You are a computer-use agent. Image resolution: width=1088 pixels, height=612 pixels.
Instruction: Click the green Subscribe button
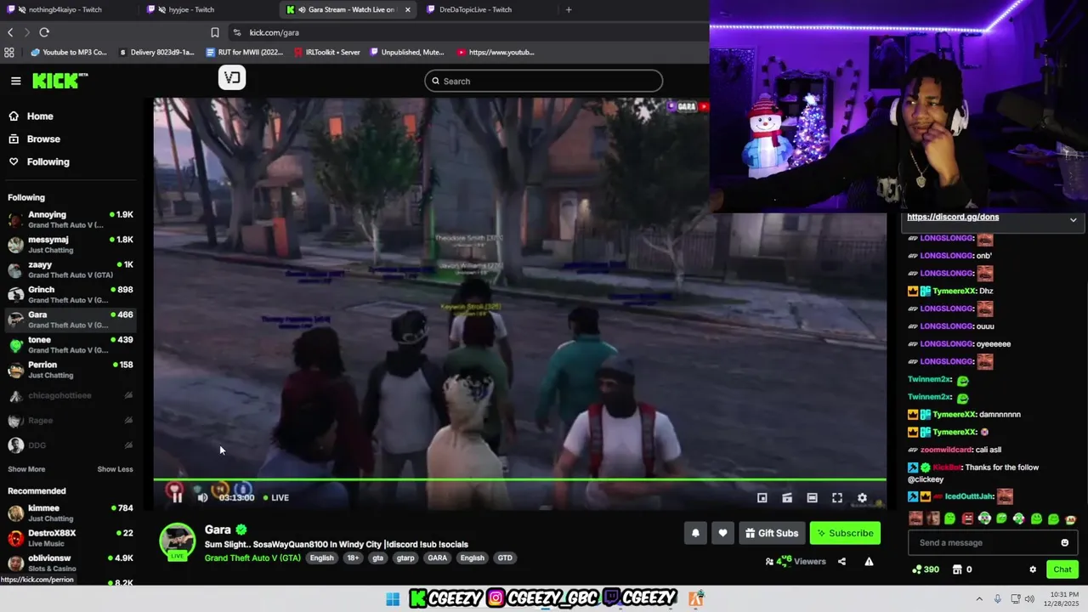point(845,533)
